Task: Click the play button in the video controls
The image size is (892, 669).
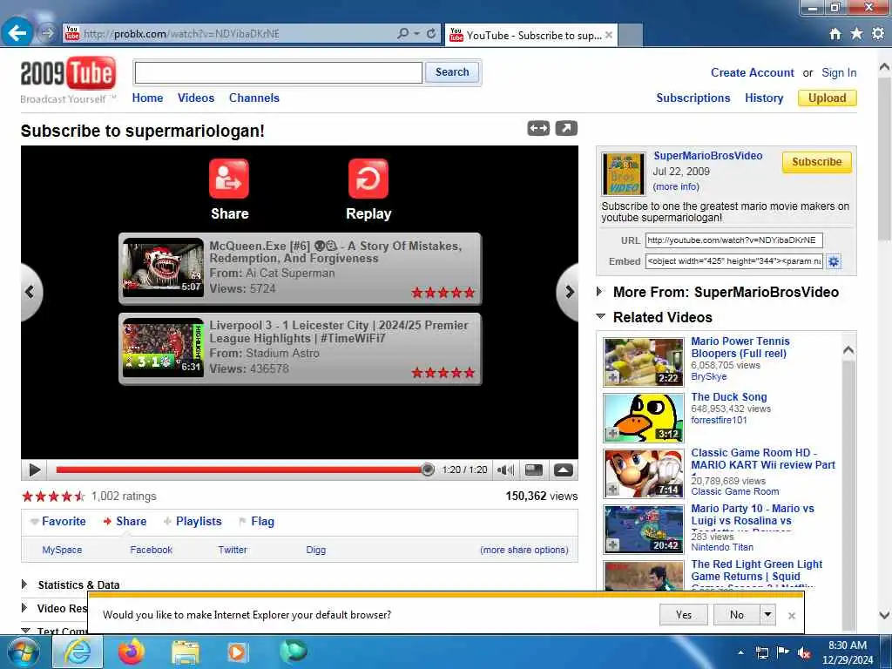Action: (x=34, y=470)
